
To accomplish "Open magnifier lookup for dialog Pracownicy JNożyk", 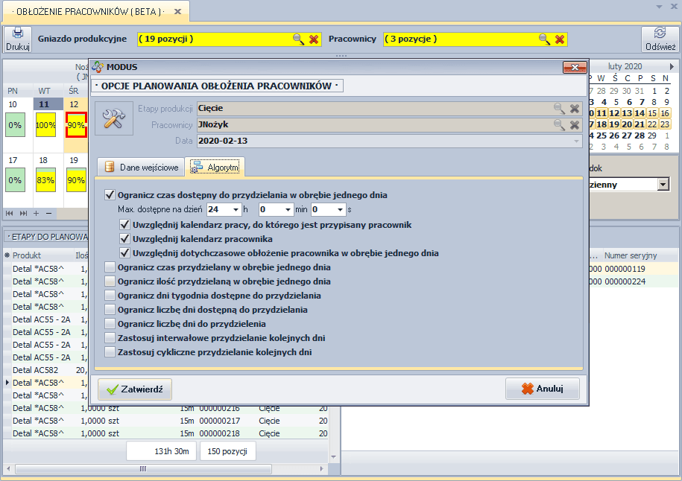I will [559, 125].
